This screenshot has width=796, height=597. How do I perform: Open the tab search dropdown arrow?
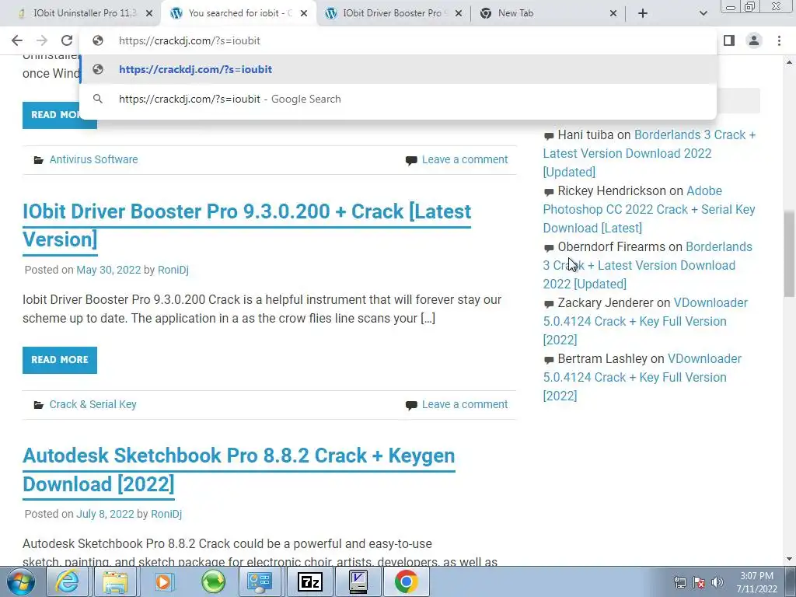703,14
